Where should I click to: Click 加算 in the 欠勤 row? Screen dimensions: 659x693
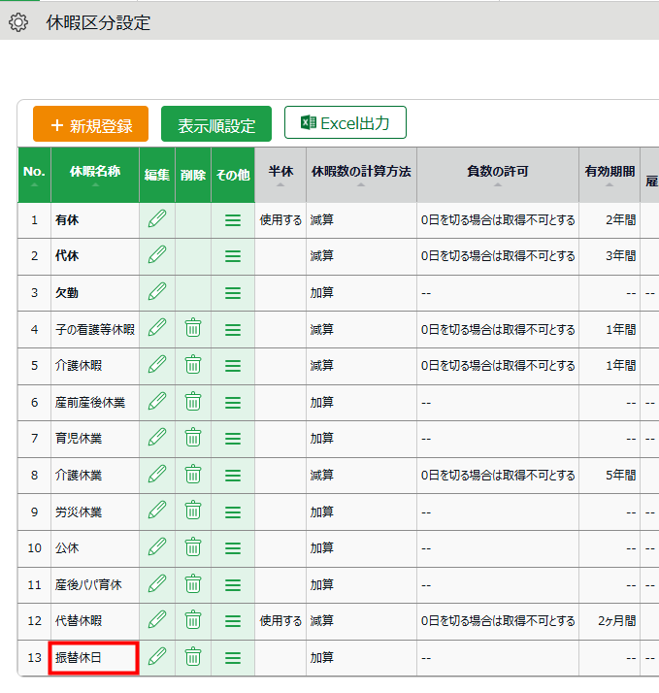322,292
